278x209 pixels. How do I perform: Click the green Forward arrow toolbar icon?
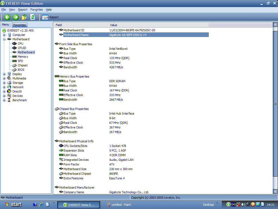tap(16, 17)
